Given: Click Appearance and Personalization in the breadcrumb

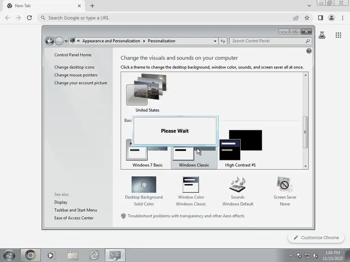Looking at the screenshot, I should click(x=111, y=41).
